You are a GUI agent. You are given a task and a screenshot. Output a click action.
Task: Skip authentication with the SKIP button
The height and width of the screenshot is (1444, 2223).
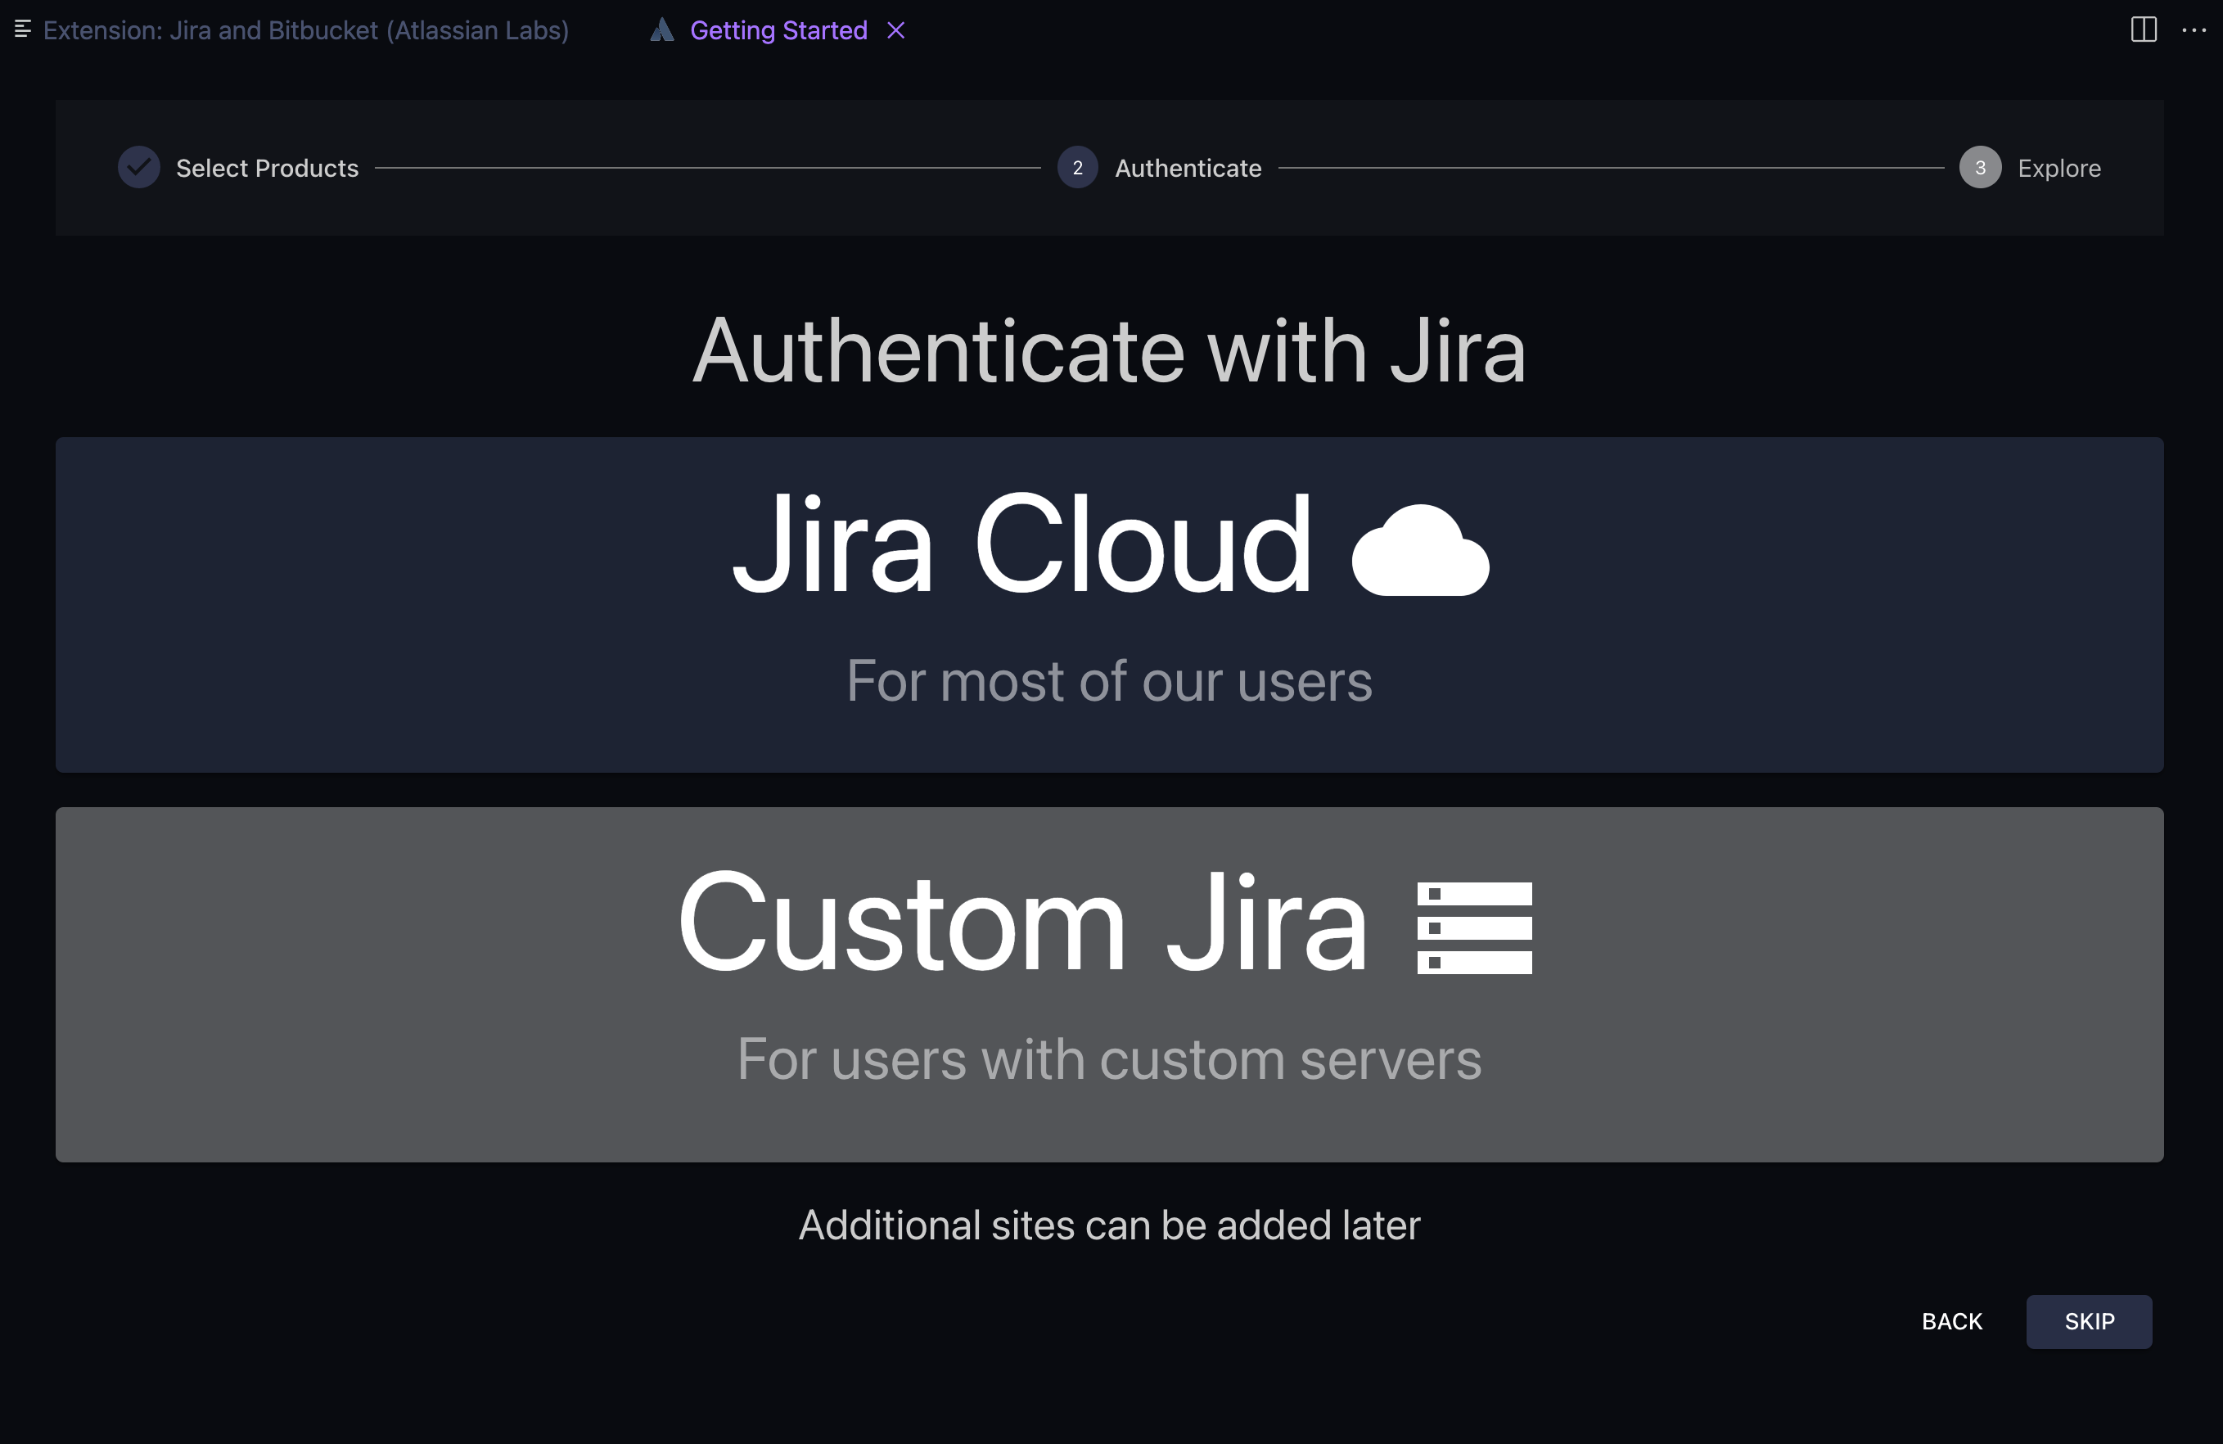pyautogui.click(x=2090, y=1322)
